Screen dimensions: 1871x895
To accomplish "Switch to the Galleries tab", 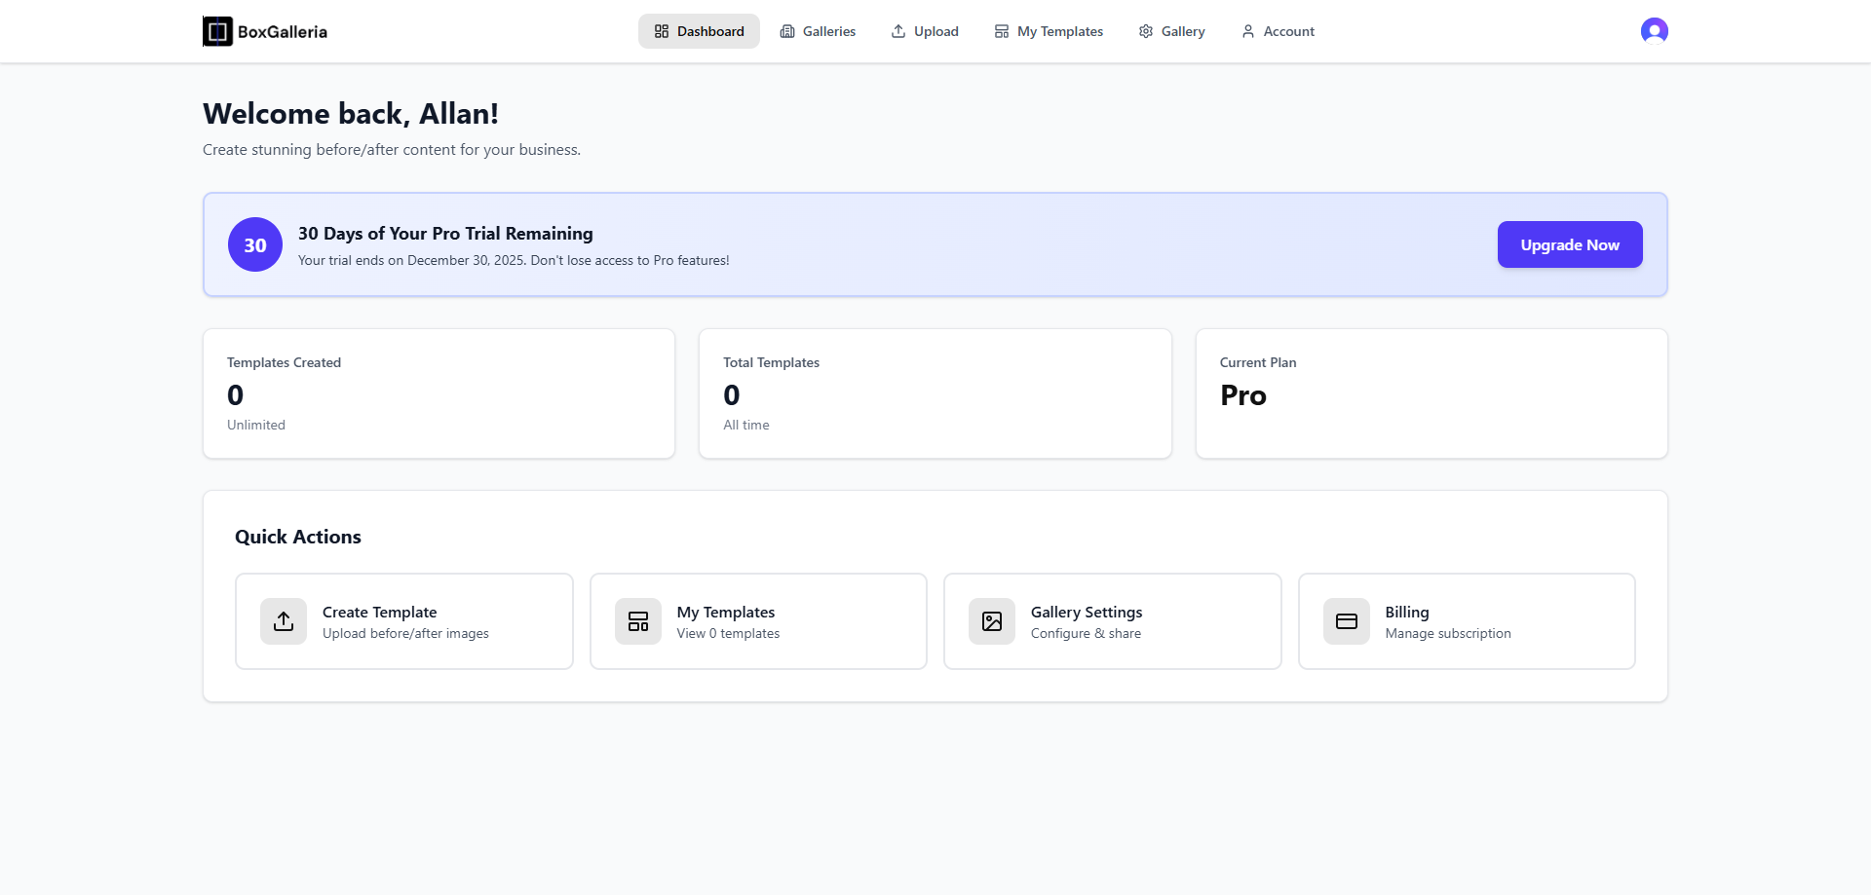I will 818,30.
